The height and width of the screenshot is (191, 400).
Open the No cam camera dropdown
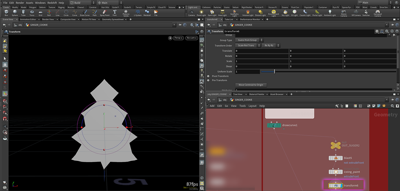[191, 38]
